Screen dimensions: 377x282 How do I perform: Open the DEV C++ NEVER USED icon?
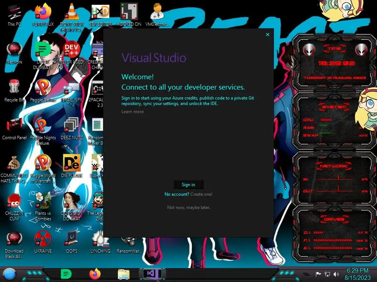tap(72, 51)
